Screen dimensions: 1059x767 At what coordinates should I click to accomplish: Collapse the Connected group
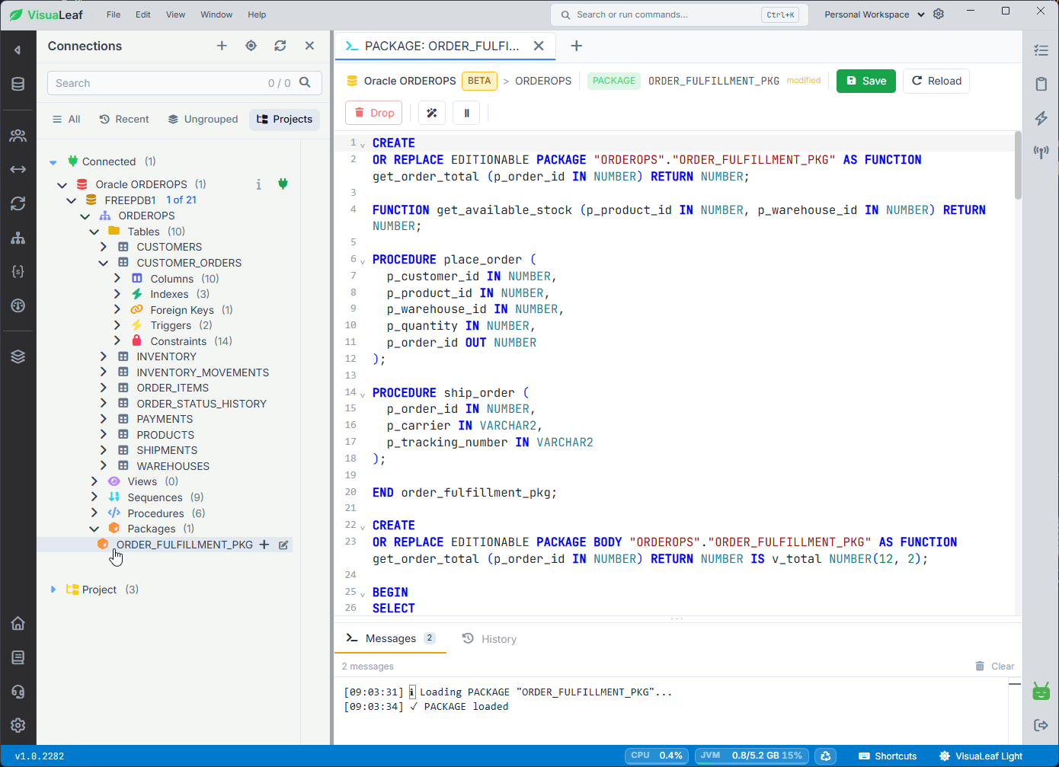[x=53, y=162]
